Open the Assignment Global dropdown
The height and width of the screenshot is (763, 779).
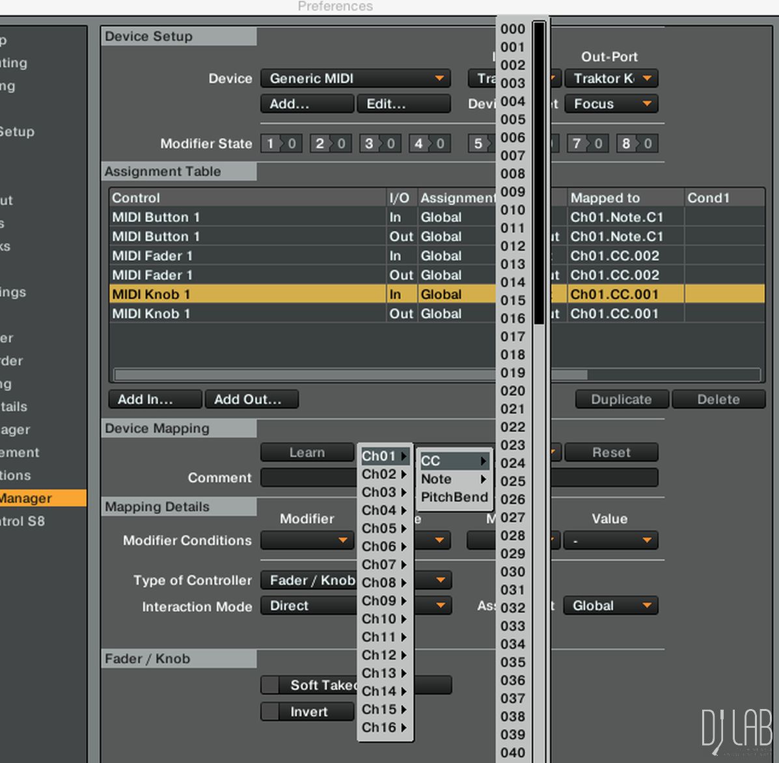point(610,606)
